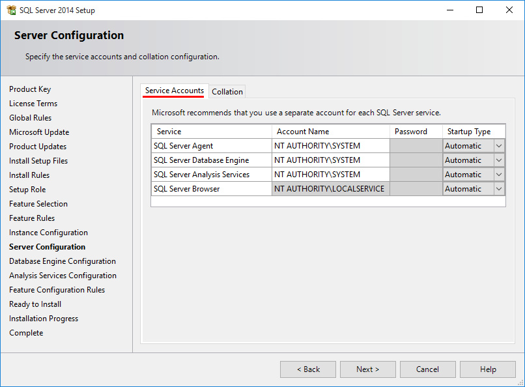Open Startup Type dropdown for SQL Server Analysis Services
The image size is (525, 387).
click(499, 175)
